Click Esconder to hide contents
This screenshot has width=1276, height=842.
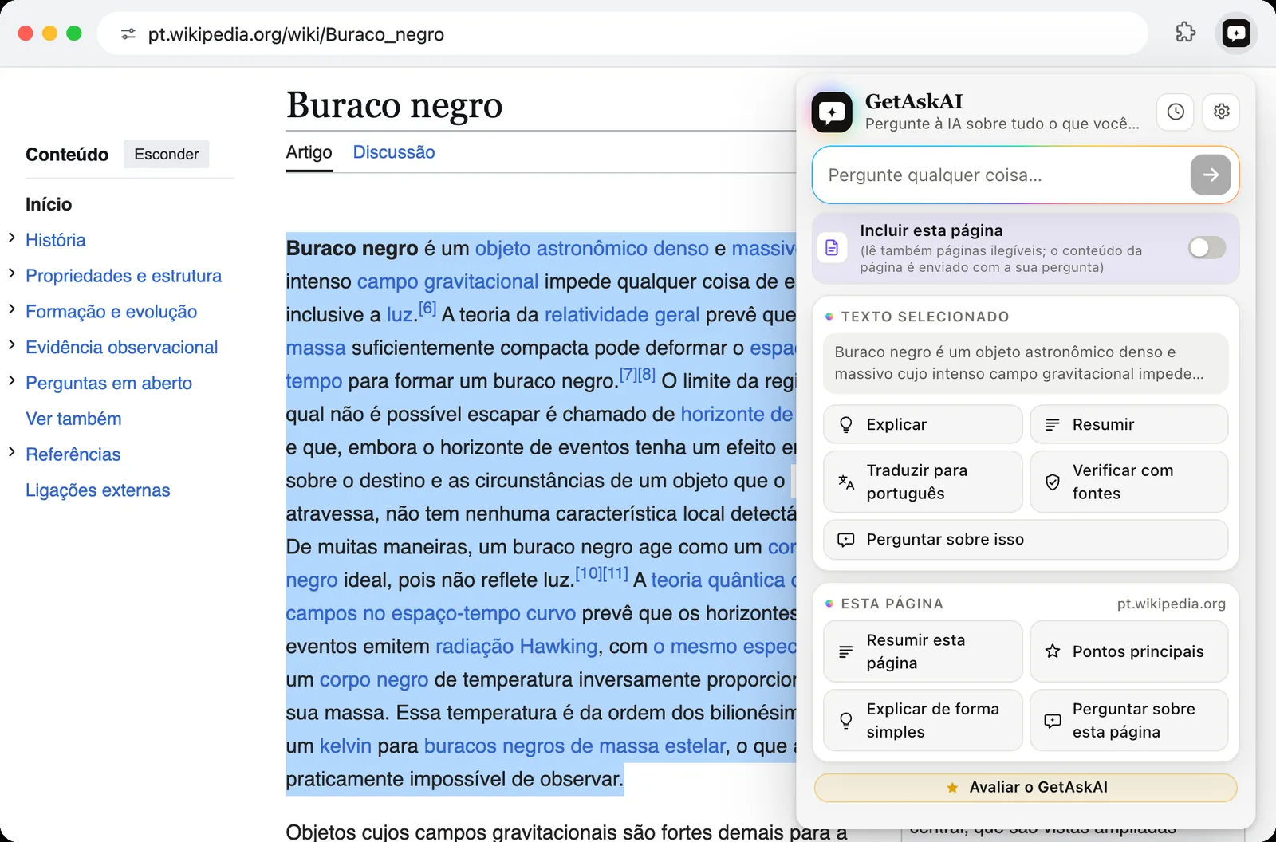click(x=166, y=154)
